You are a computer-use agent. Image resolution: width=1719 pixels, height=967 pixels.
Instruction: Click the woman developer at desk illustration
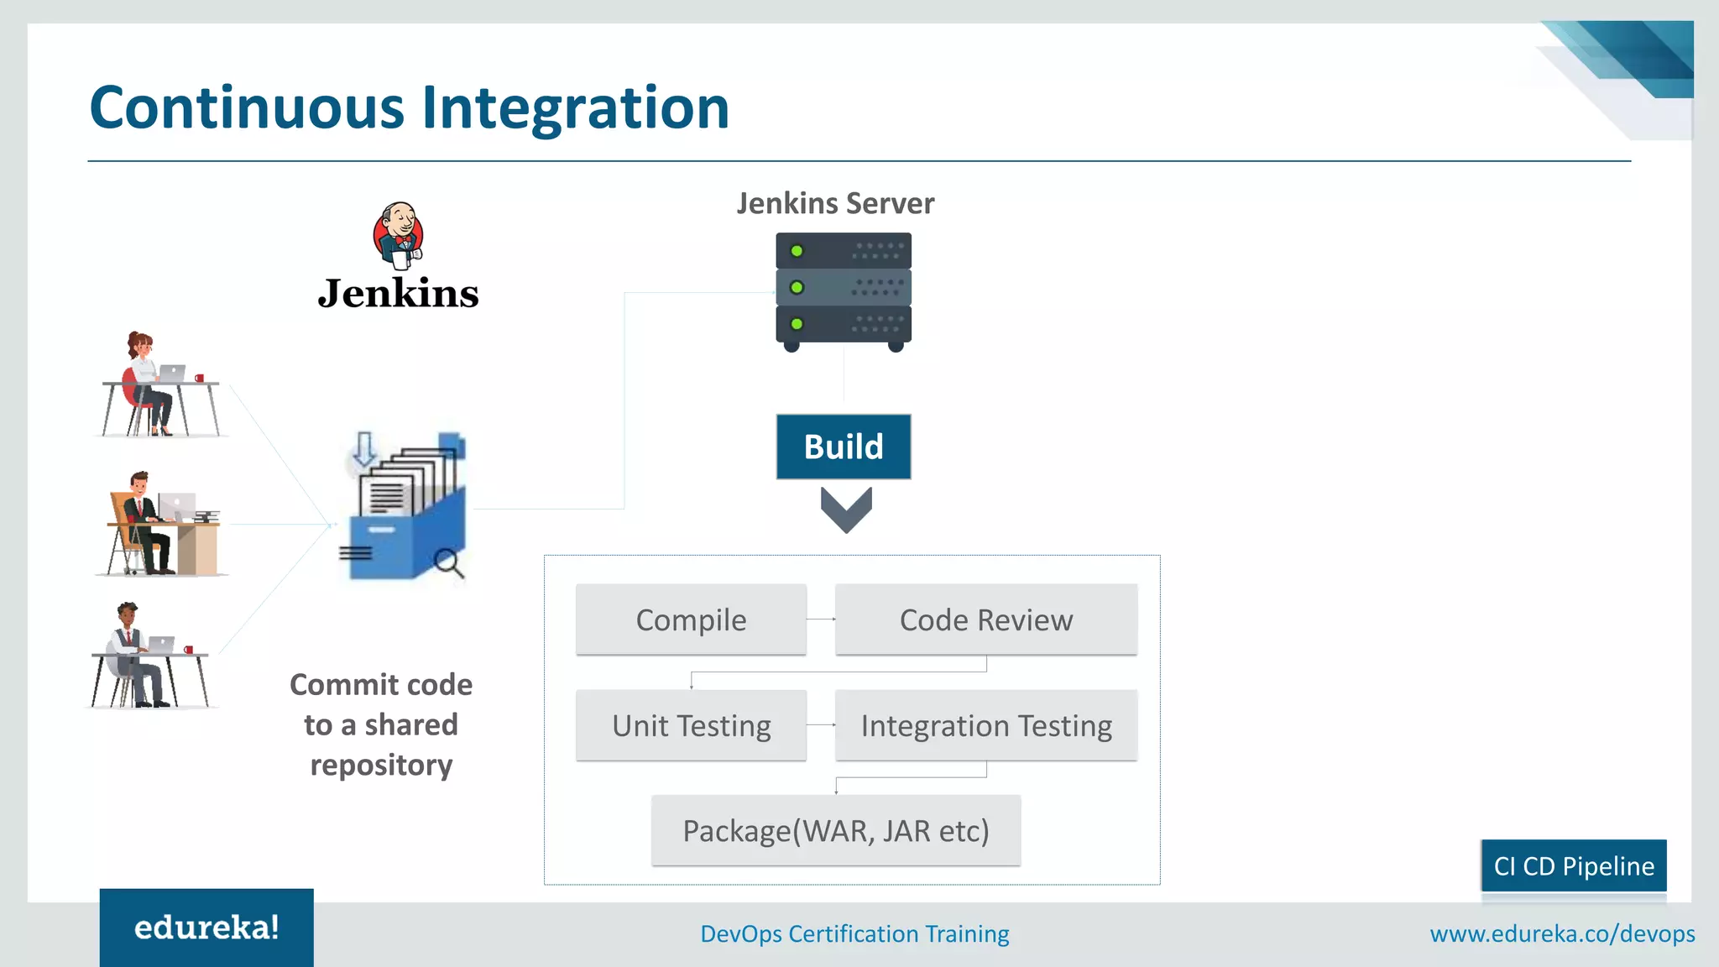[159, 385]
